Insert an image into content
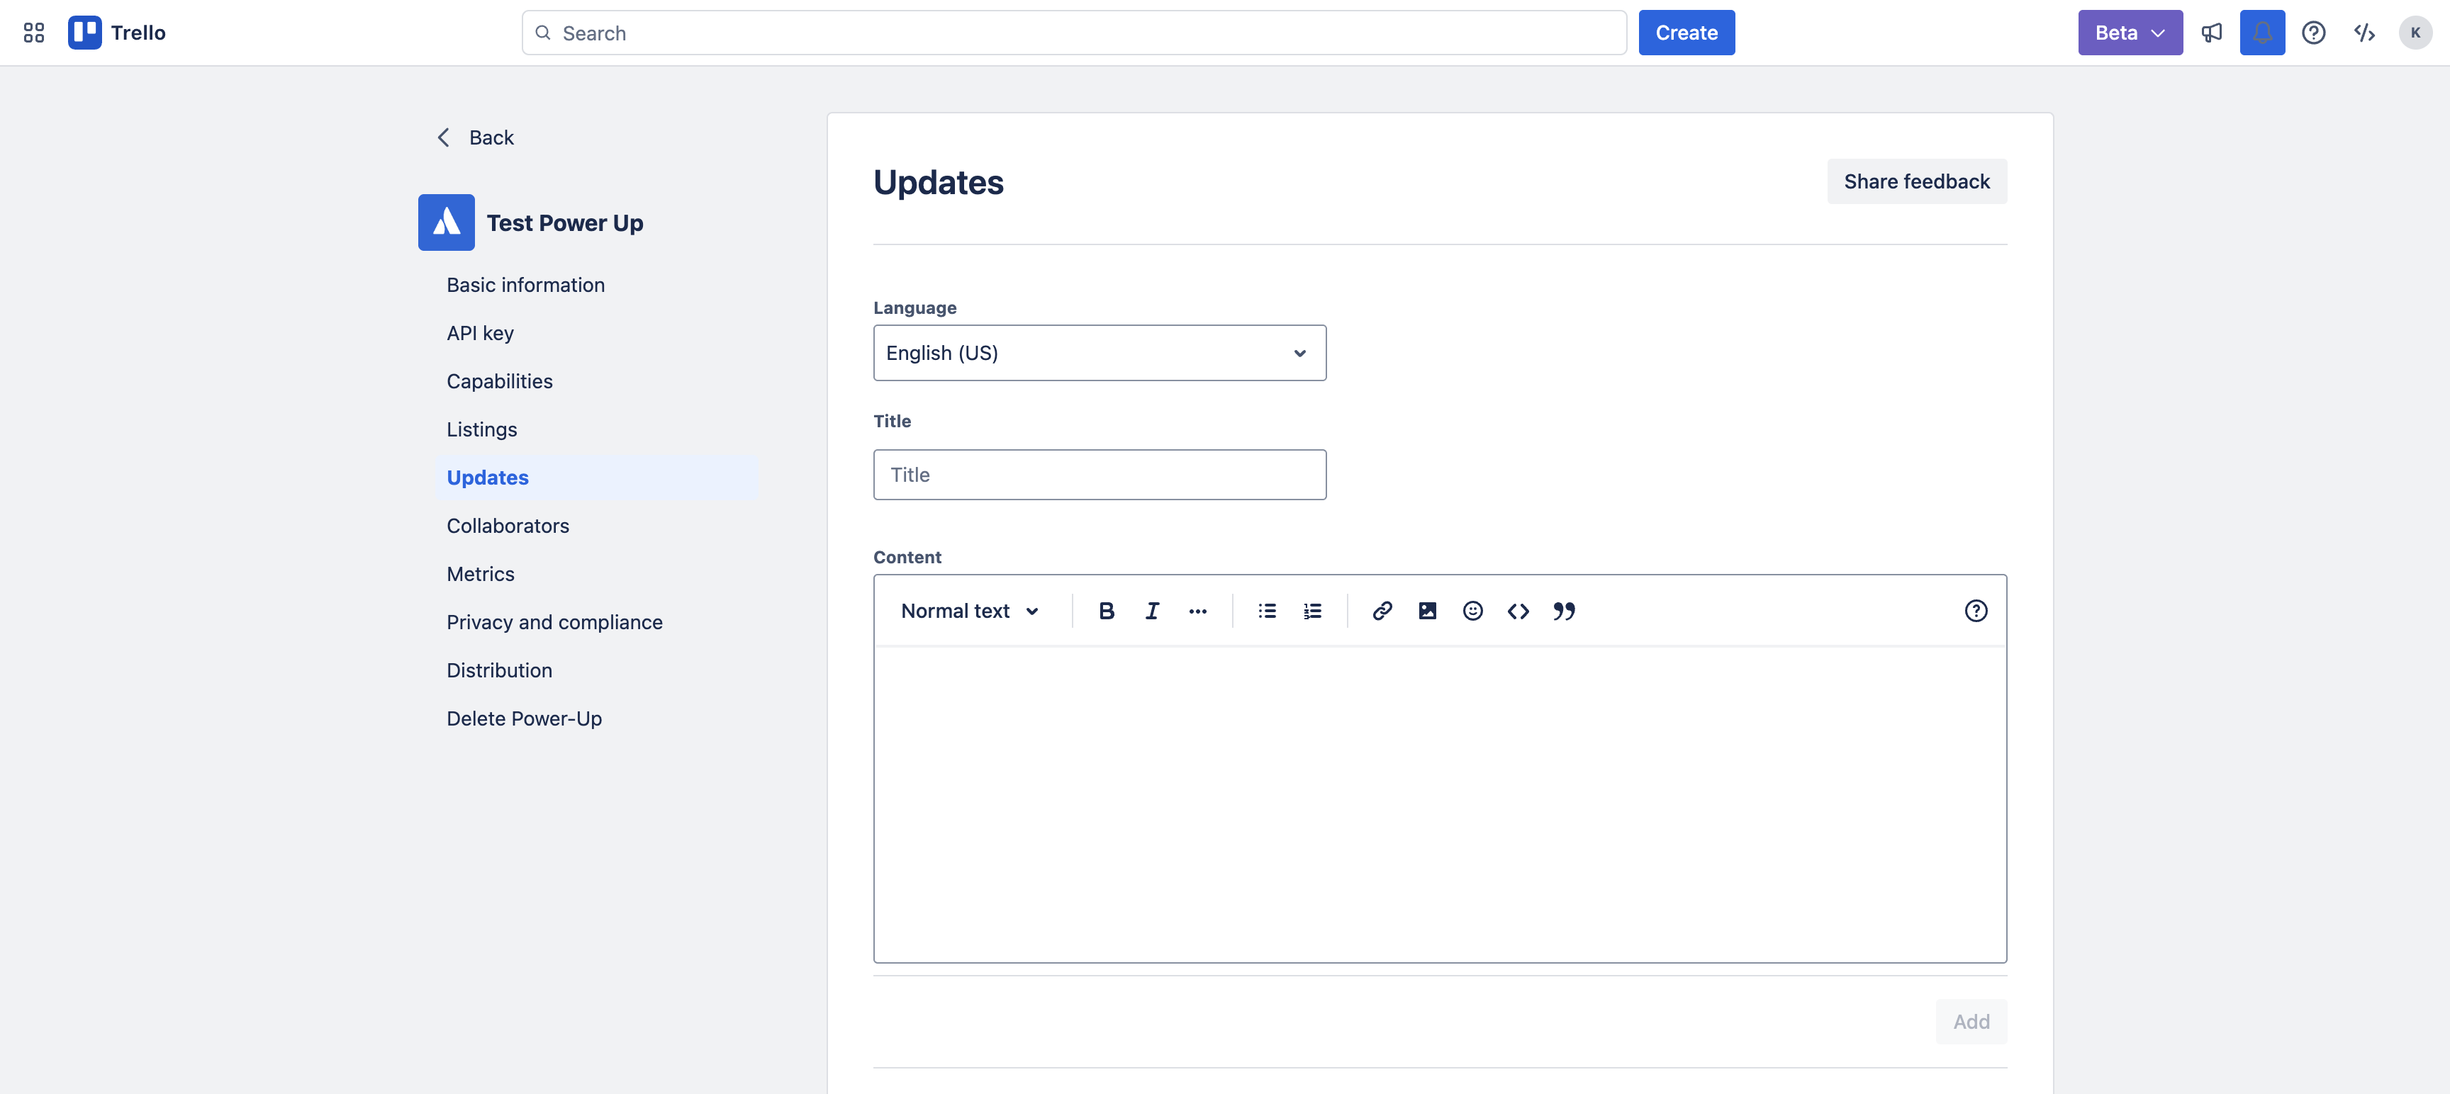2450x1094 pixels. (1428, 611)
